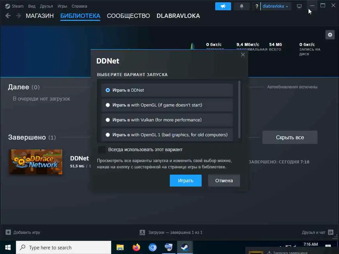Select OpenGL (if game doesn't start) option
This screenshot has width=339, height=254.
167,105
